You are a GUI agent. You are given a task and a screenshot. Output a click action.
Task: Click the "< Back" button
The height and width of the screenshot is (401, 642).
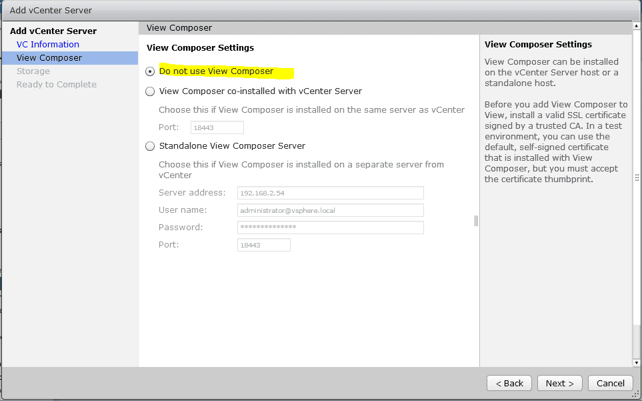click(509, 383)
